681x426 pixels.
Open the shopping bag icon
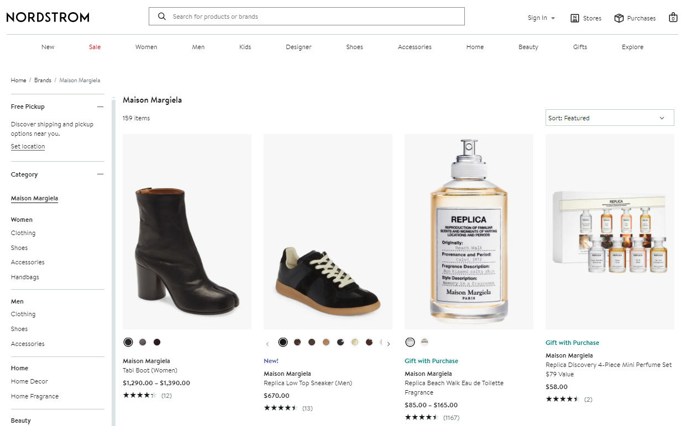click(673, 18)
